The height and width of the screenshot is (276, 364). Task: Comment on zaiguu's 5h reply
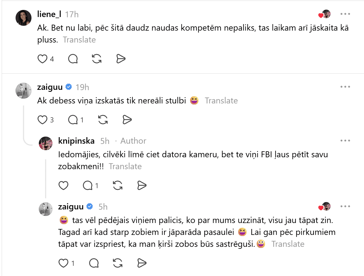(94, 263)
